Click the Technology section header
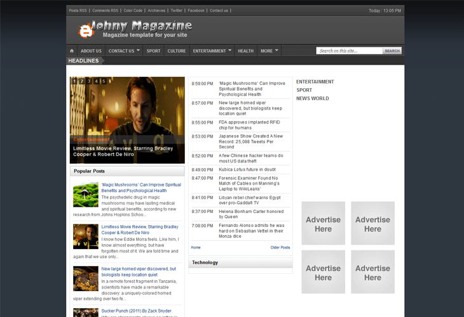 click(x=240, y=262)
